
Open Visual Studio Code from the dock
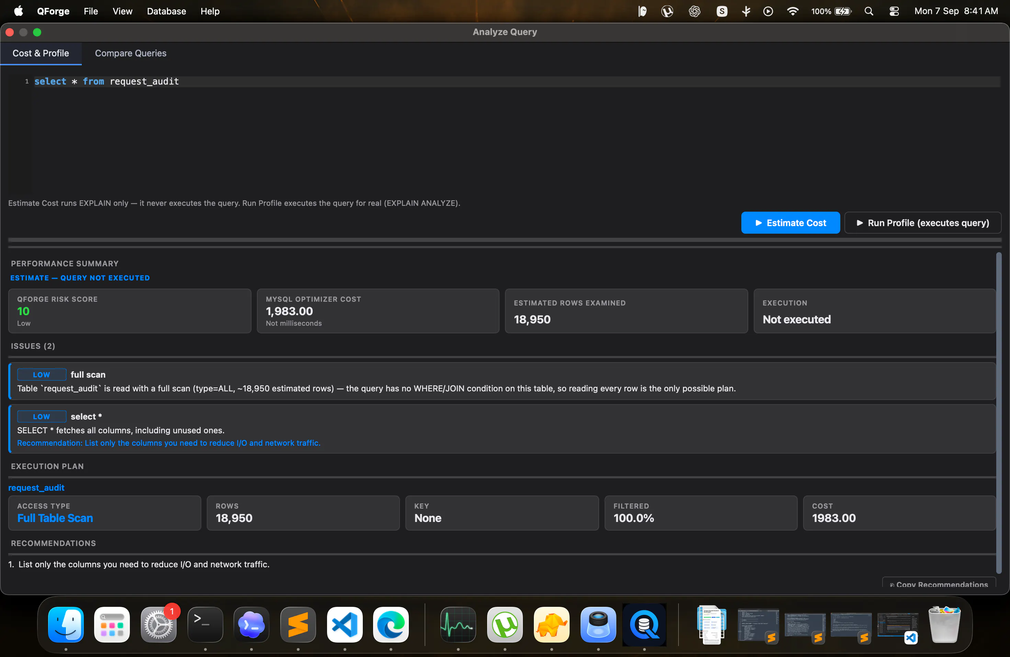coord(345,624)
